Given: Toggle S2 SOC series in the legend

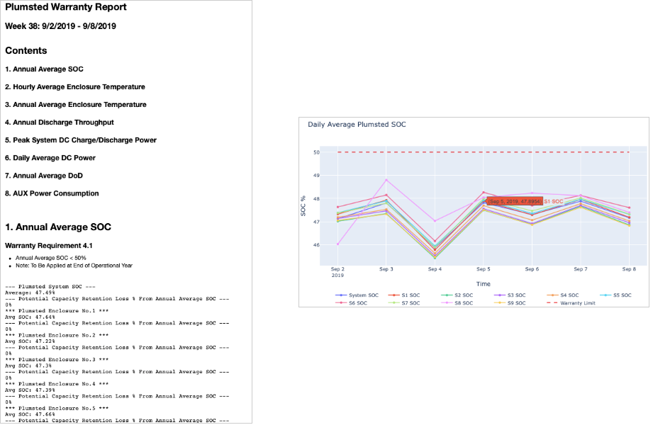Looking at the screenshot, I should click(457, 295).
